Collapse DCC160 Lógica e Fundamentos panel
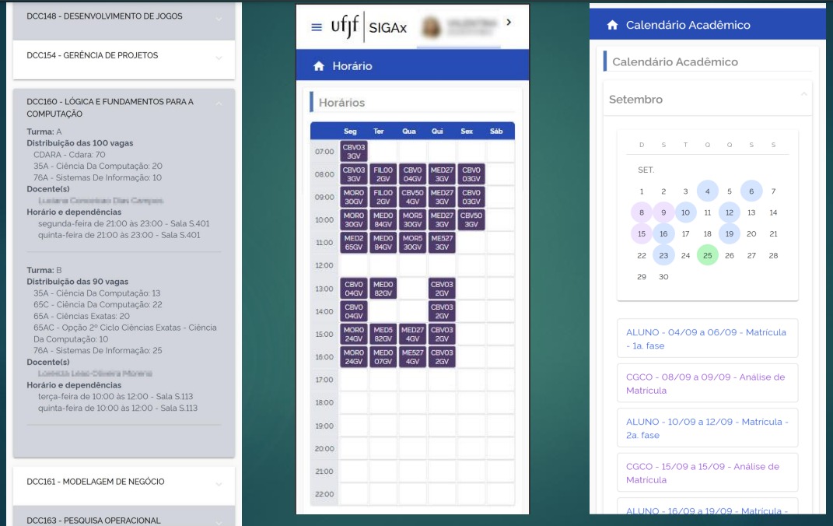Image resolution: width=833 pixels, height=526 pixels. [x=219, y=103]
